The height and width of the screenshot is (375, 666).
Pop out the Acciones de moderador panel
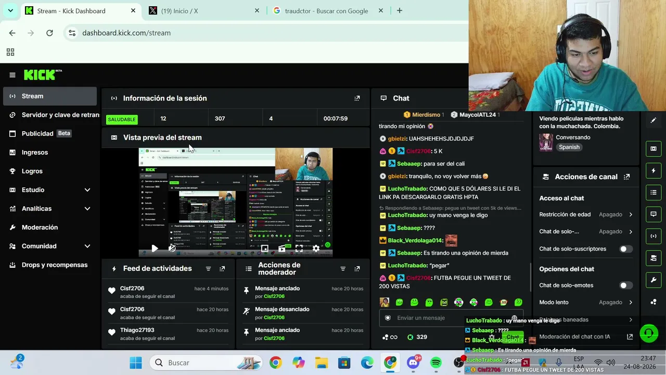[x=357, y=269]
